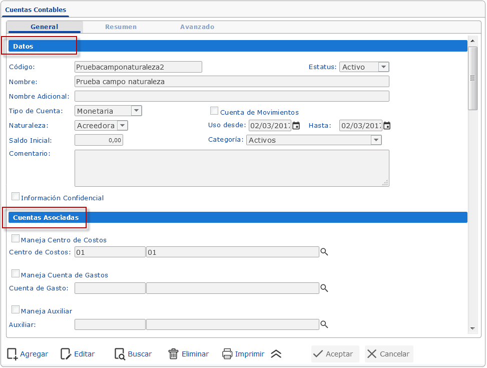The image size is (487, 368).
Task: Open the Avanzado tab
Action: tap(197, 27)
